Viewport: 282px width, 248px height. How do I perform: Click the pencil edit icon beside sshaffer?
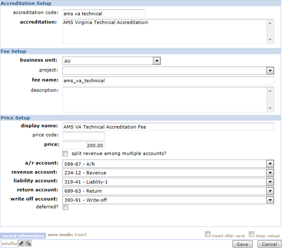click(x=22, y=244)
